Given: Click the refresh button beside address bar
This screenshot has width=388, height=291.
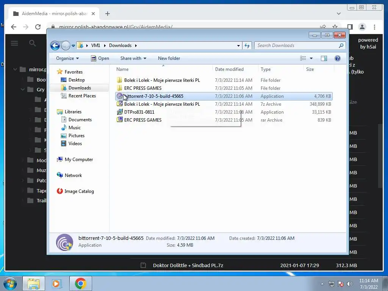Looking at the screenshot, I should click(x=247, y=45).
